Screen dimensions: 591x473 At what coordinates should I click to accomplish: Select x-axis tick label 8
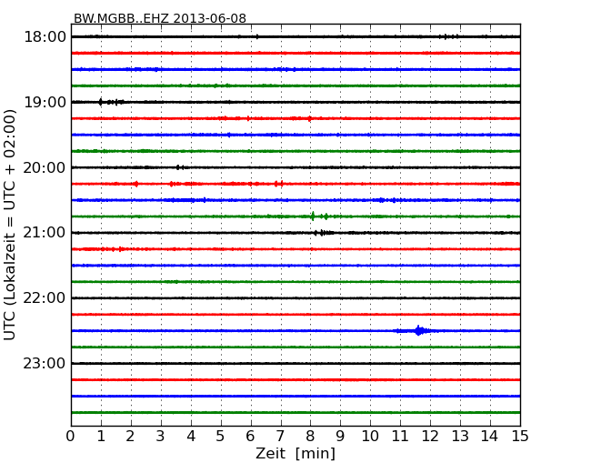pyautogui.click(x=310, y=437)
